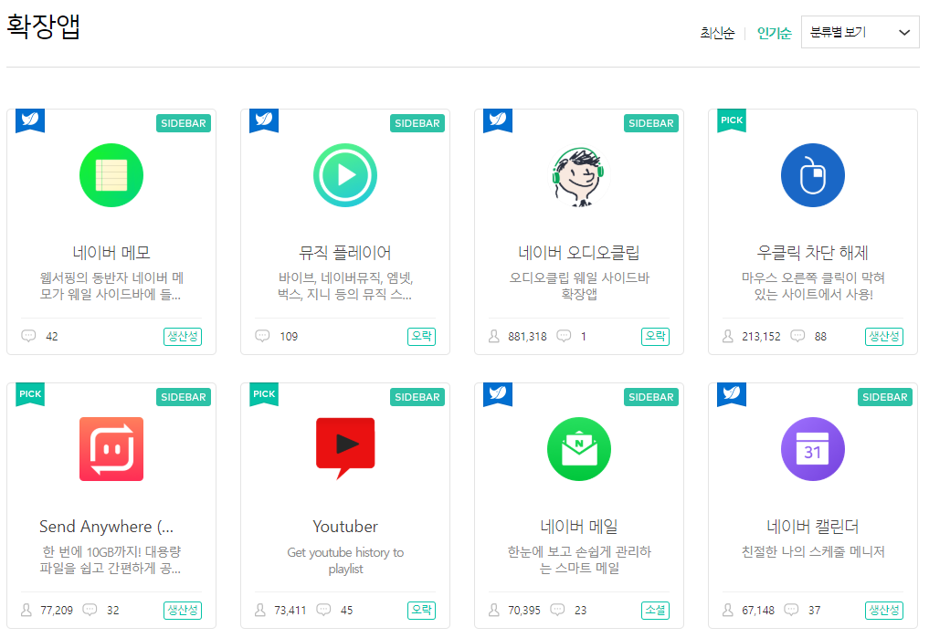Click the 소셜 tag on 네이버 메일
The height and width of the screenshot is (638, 929).
point(655,611)
